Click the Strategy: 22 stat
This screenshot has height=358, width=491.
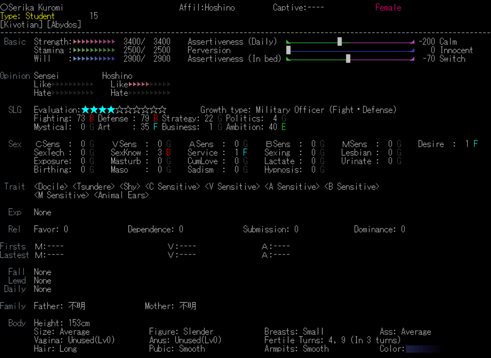tap(192, 118)
